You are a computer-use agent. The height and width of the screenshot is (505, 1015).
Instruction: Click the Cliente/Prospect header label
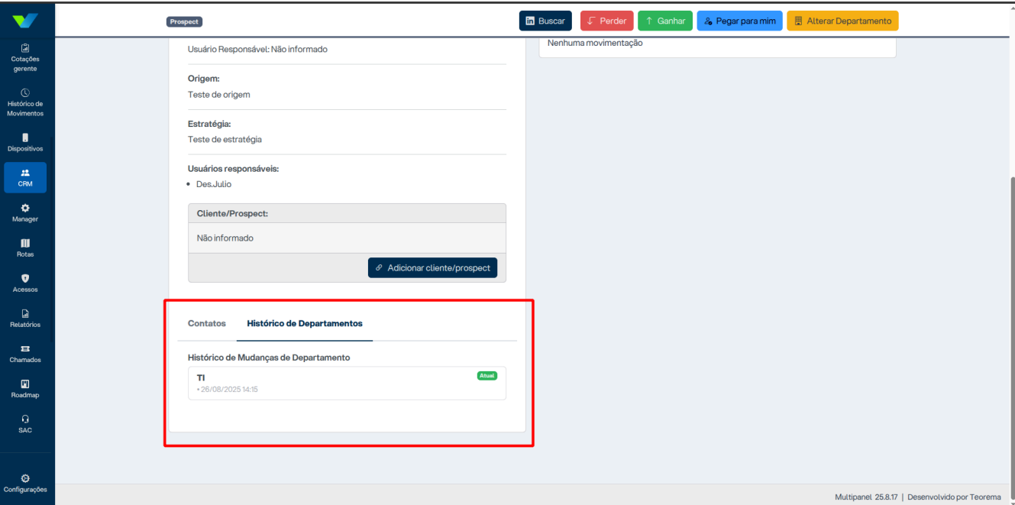tap(232, 213)
